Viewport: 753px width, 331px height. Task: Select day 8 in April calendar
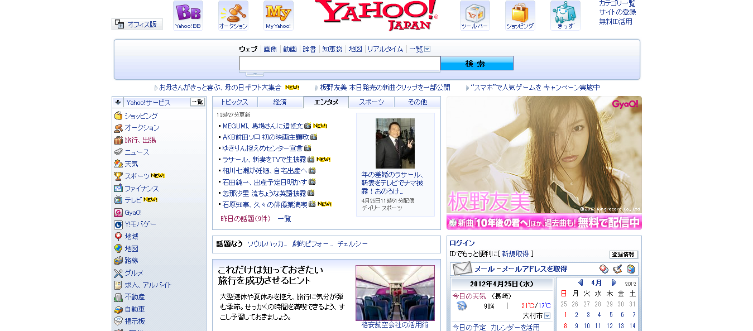(x=565, y=326)
